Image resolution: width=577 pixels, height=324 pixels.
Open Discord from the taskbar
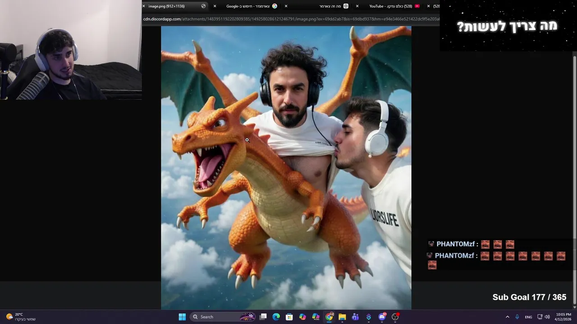tap(382, 317)
